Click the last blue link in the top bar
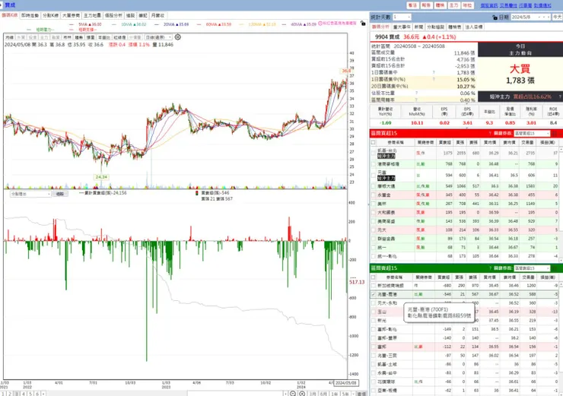This screenshot has width=563, height=396. 542,5
